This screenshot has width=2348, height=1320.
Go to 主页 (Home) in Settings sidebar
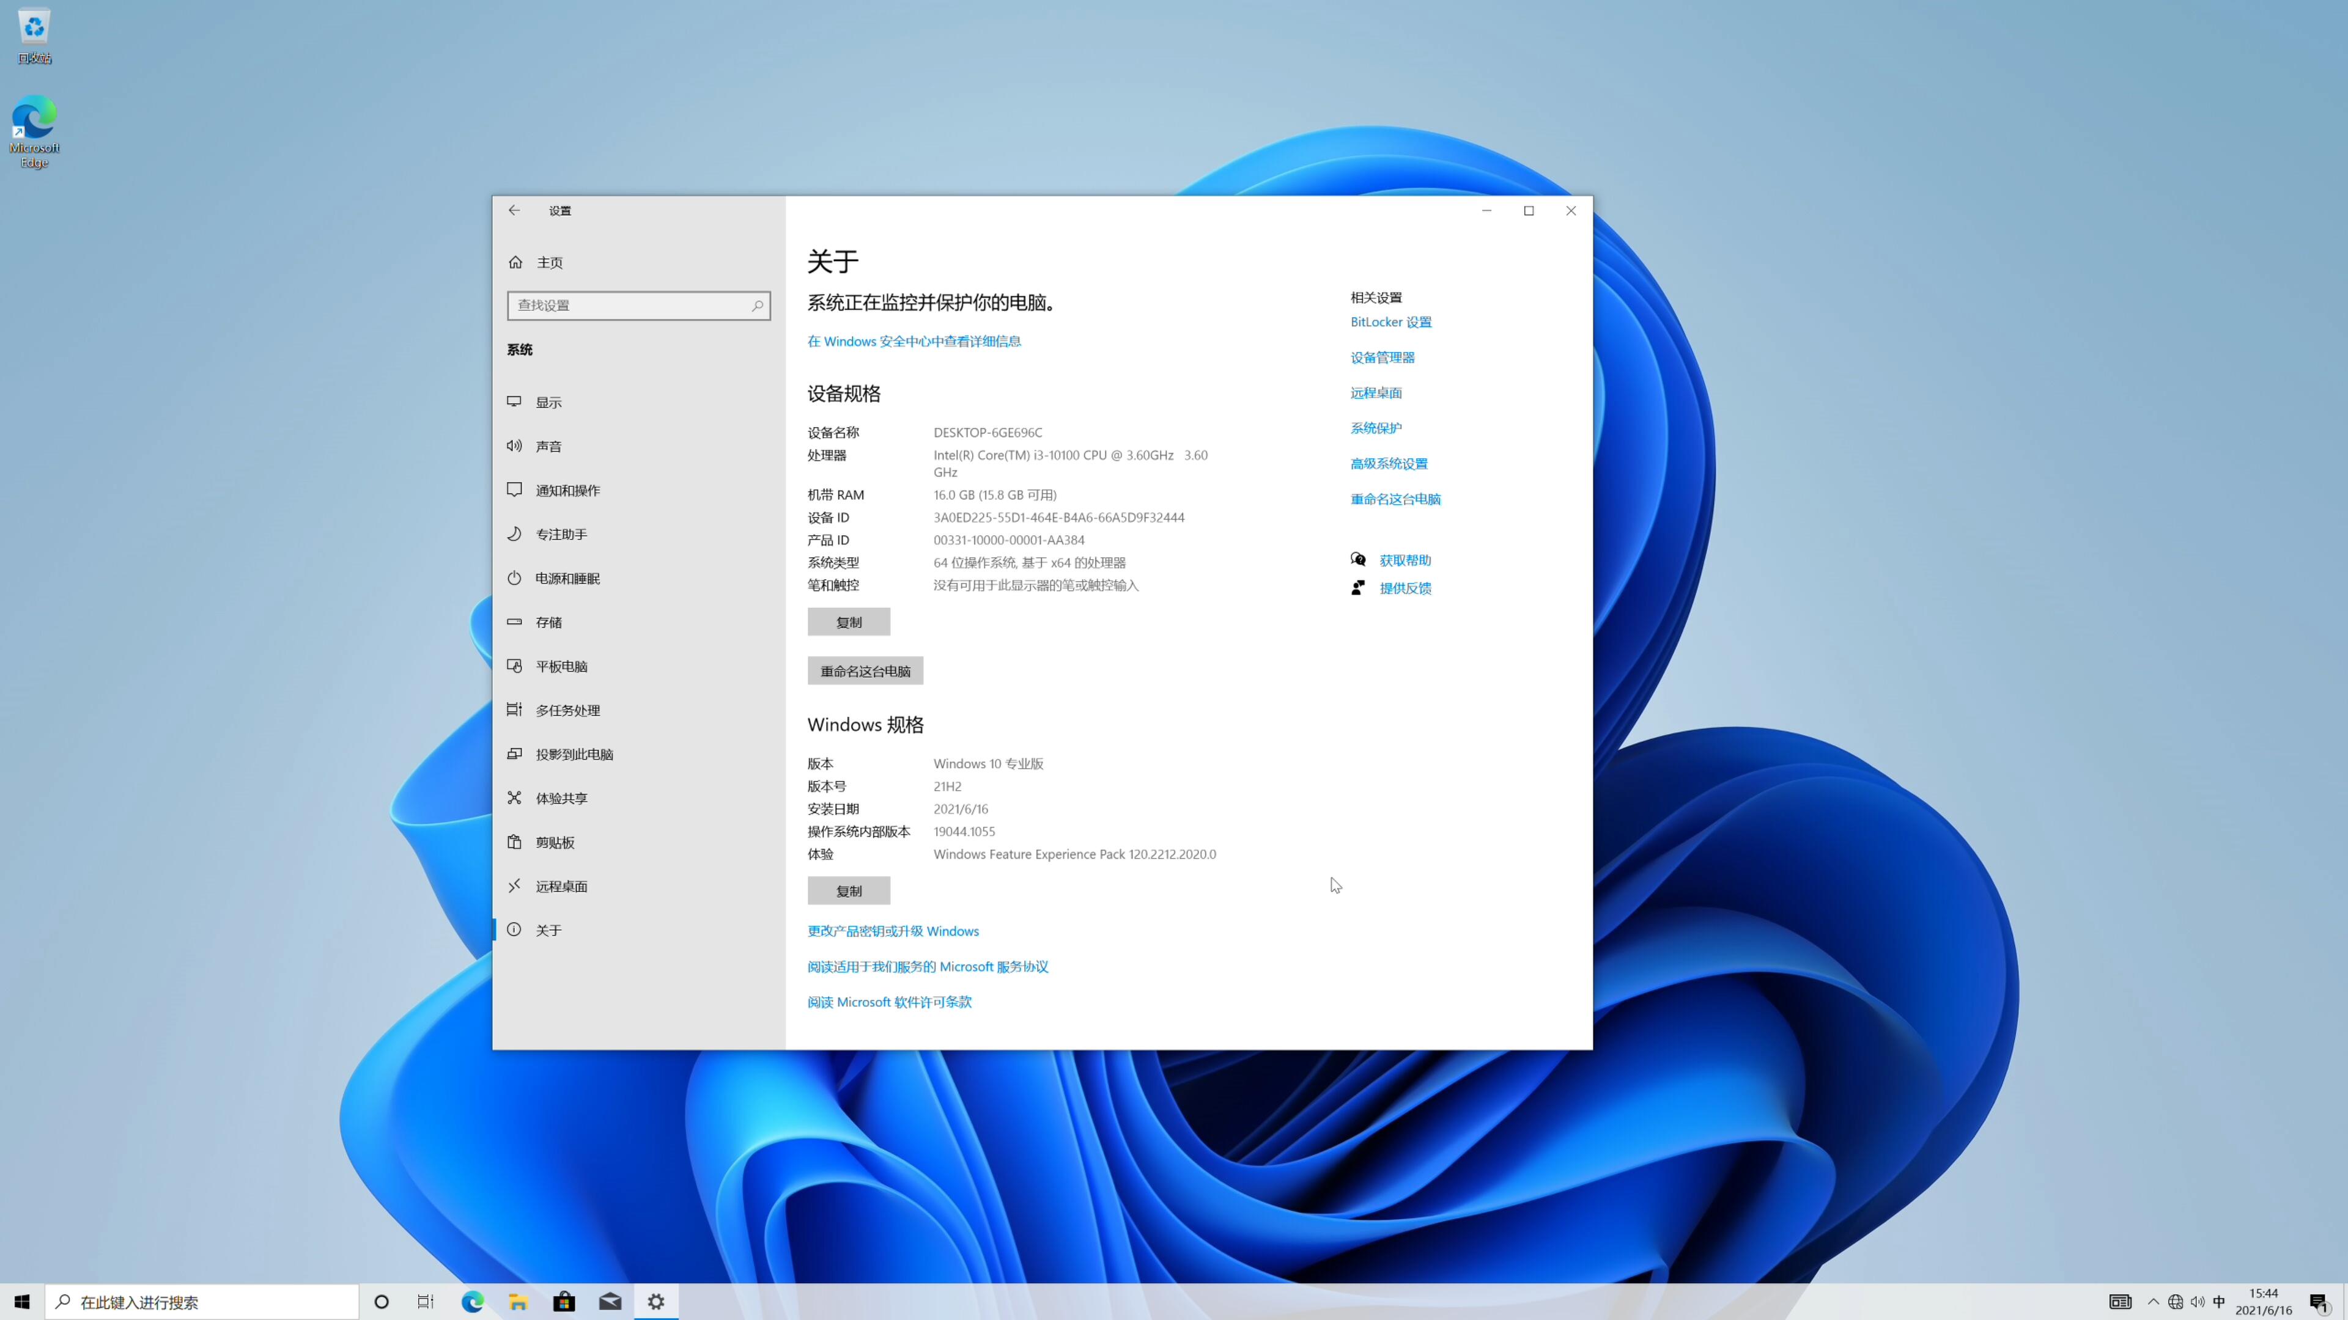click(548, 262)
